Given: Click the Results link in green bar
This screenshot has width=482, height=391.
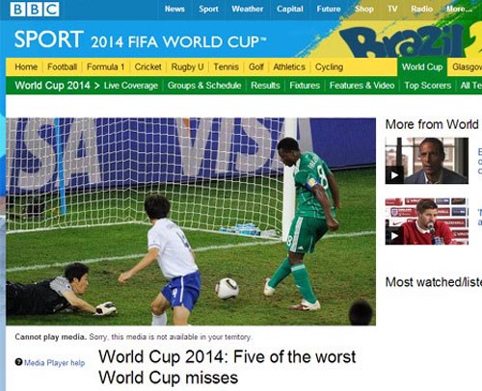Looking at the screenshot, I should 265,86.
